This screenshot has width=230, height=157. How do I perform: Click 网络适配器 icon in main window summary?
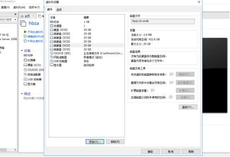click(x=25, y=75)
